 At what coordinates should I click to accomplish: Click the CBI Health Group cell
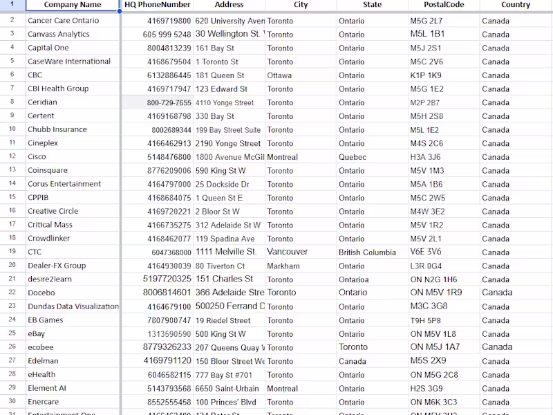coord(73,89)
